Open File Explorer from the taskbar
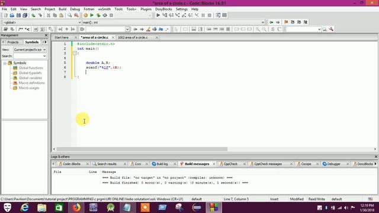This screenshot has width=379, height=213. coord(41,208)
